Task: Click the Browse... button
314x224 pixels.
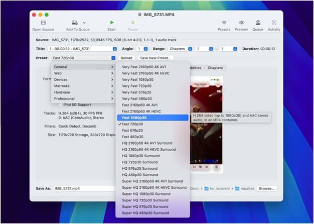Action: [266, 188]
